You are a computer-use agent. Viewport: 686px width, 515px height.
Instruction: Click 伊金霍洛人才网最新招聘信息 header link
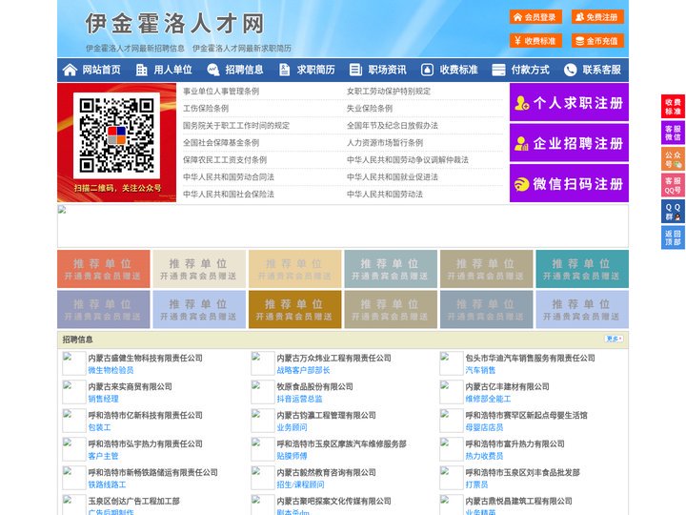135,49
